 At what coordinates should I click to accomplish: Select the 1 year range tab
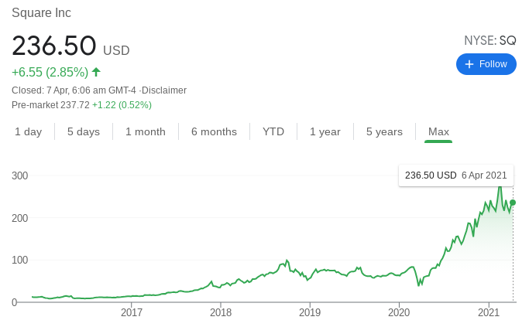point(325,131)
